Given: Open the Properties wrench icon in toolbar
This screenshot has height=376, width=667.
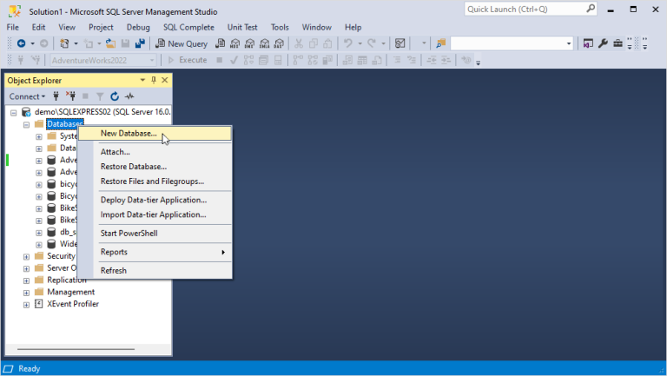Looking at the screenshot, I should [603, 43].
